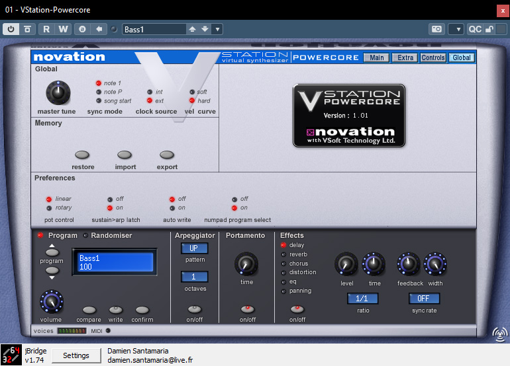Toggle the plugin power/bypass button
Viewport: 510px width, 366px height.
tap(11, 29)
